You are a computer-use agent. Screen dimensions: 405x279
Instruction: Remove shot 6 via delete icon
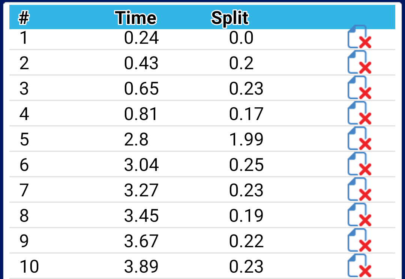(359, 164)
